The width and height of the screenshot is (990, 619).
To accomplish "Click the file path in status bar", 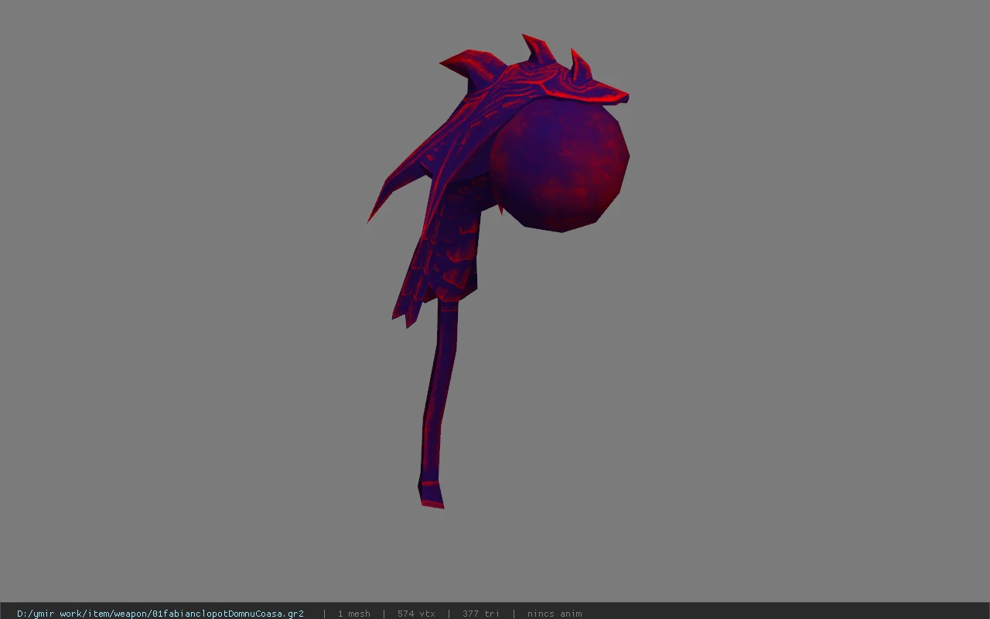I will 160,614.
